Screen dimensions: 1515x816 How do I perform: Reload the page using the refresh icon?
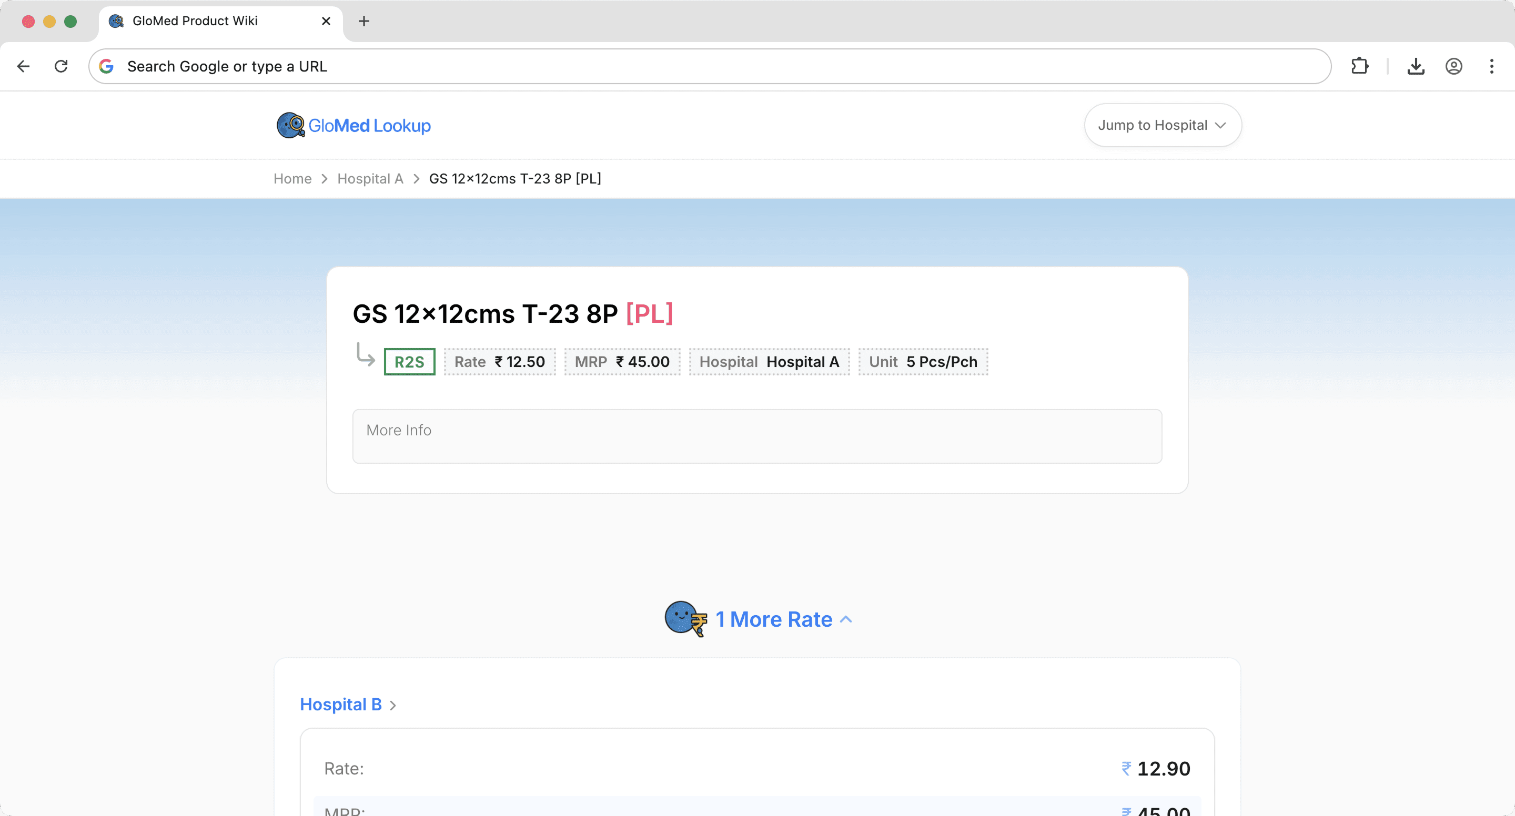pyautogui.click(x=60, y=66)
